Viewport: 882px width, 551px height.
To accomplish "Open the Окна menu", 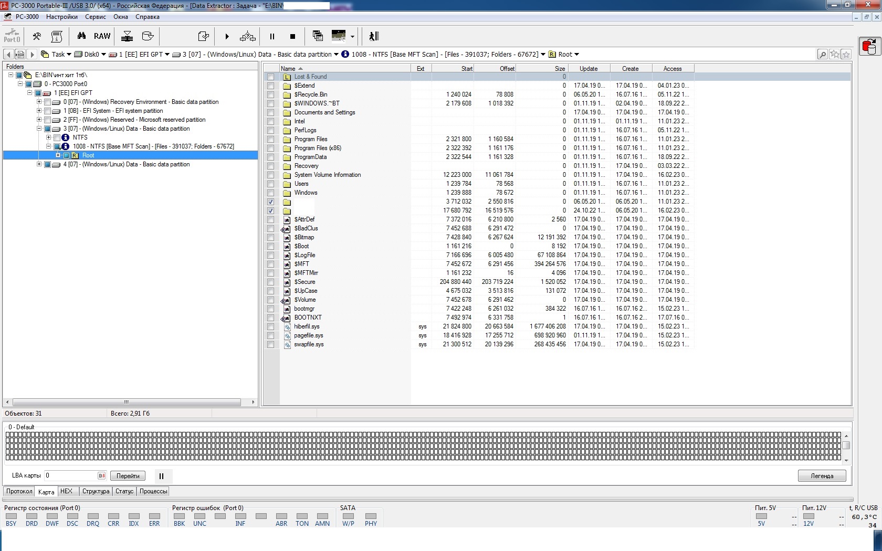I will coord(121,17).
